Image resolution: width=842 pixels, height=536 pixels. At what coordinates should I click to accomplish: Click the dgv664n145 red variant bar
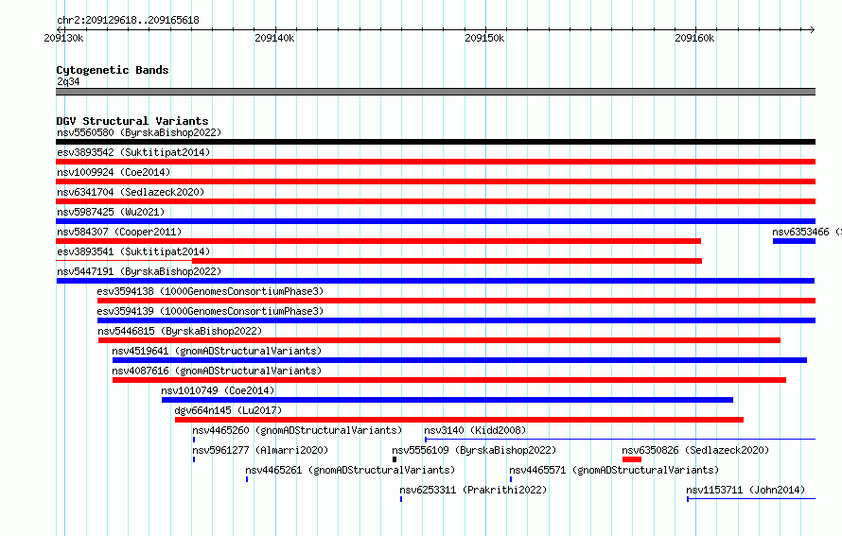(x=459, y=420)
